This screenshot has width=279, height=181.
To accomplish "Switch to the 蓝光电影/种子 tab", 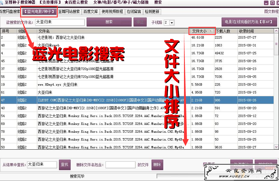I will [39, 12].
